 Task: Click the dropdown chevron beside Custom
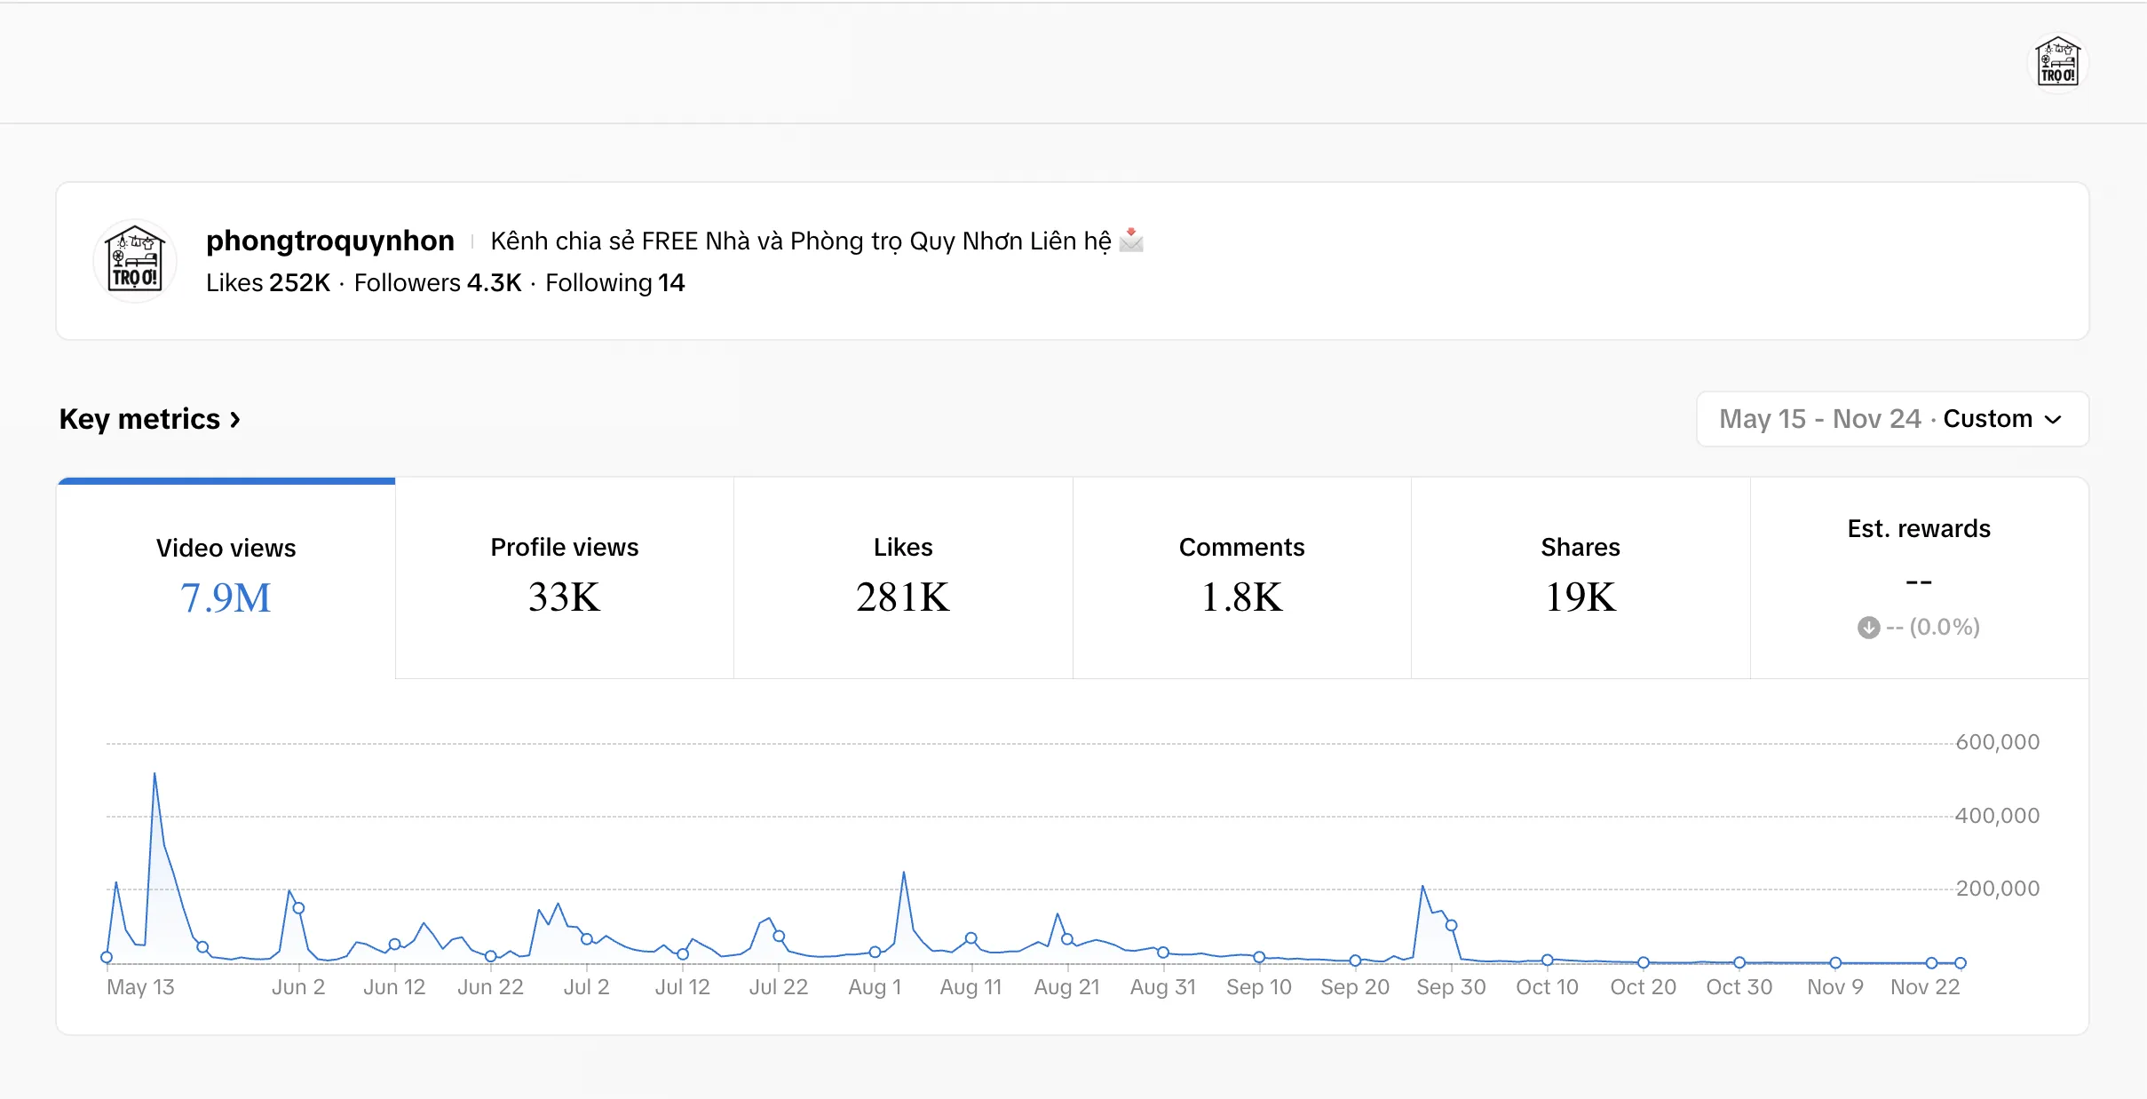(2053, 419)
